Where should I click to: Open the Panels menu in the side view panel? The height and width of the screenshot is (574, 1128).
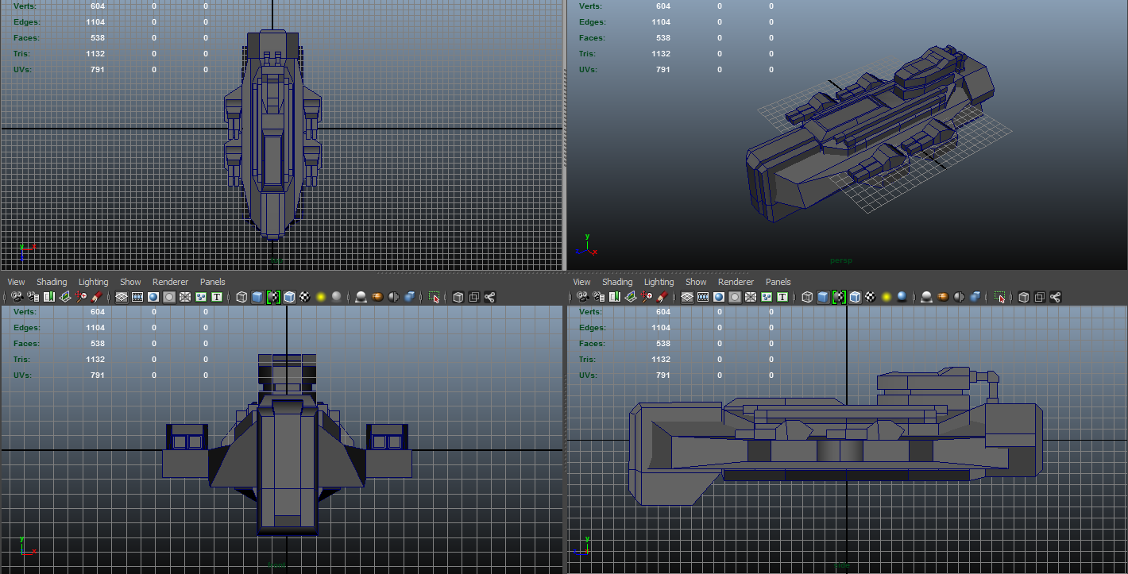point(778,282)
